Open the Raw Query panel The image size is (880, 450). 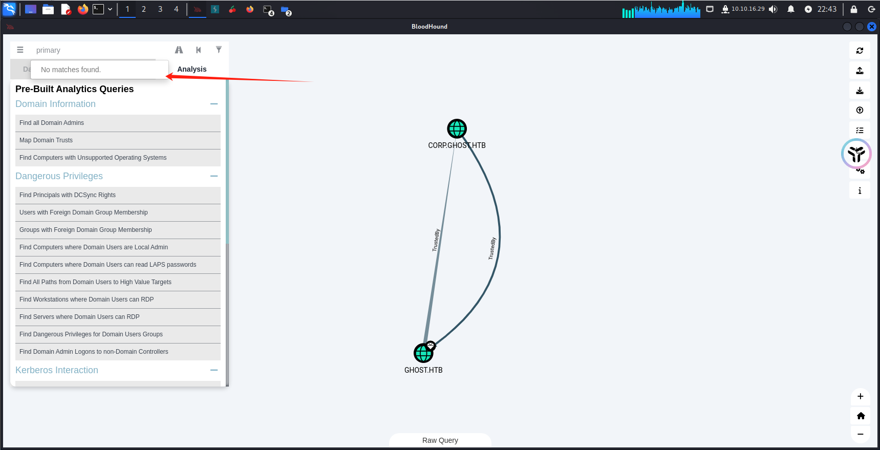click(440, 440)
